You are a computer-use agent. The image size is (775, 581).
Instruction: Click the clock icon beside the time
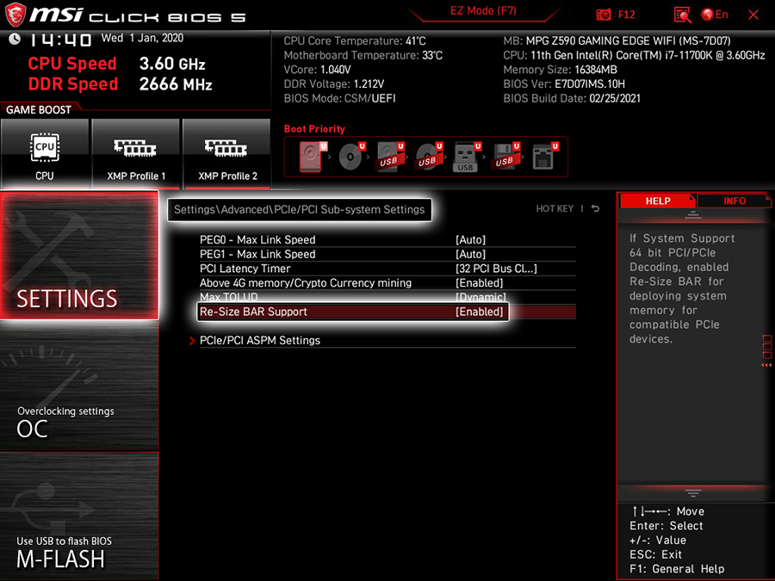pyautogui.click(x=15, y=39)
